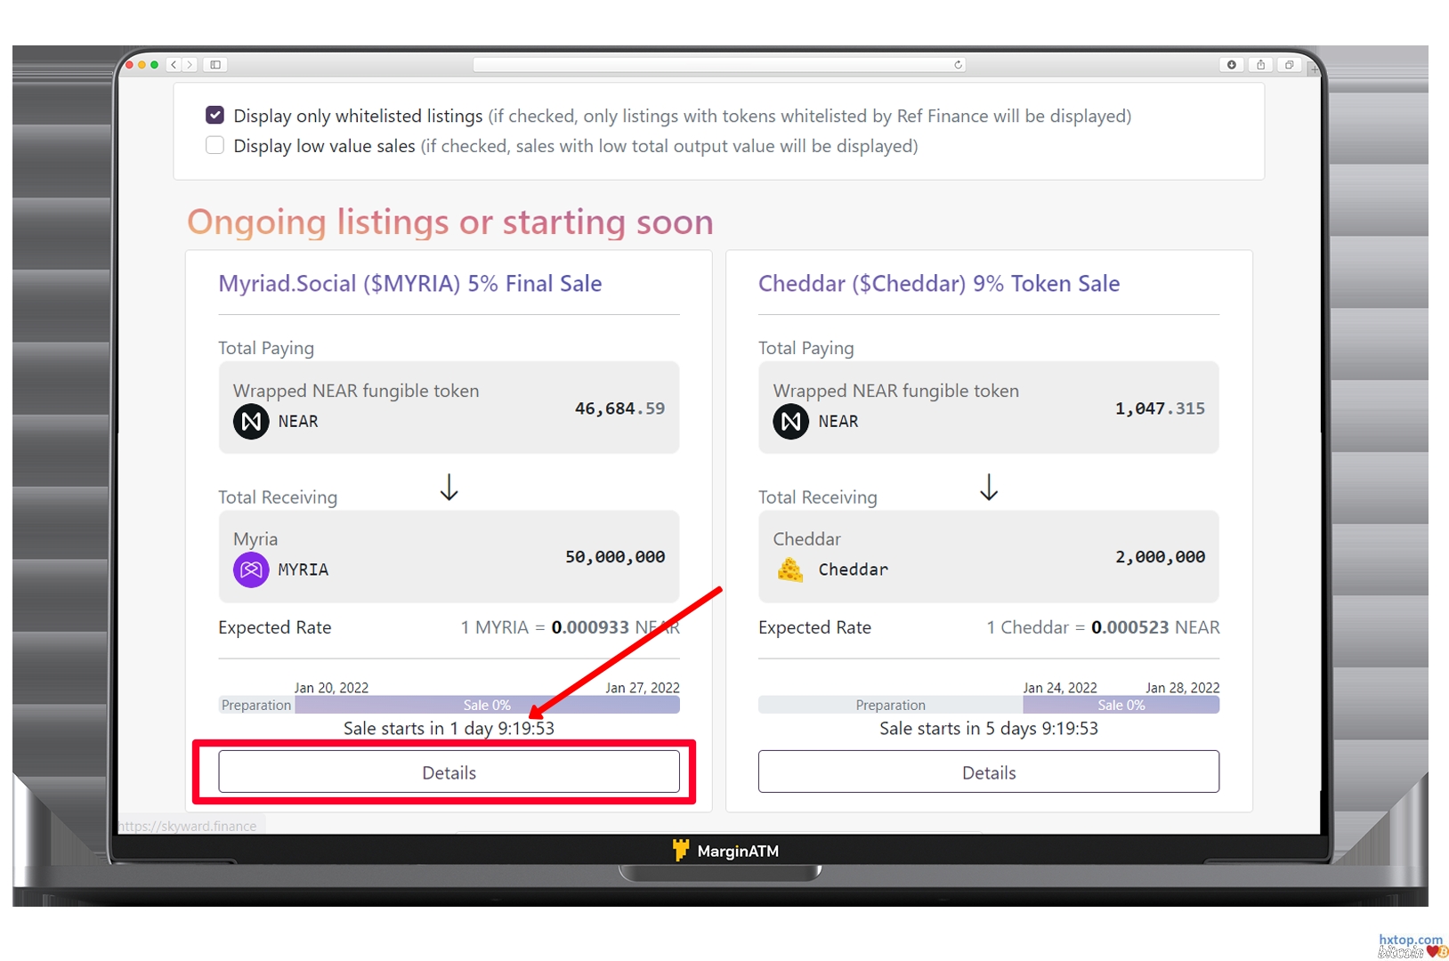The image size is (1449, 961).
Task: Toggle the Safari sidebar button
Action: [215, 65]
